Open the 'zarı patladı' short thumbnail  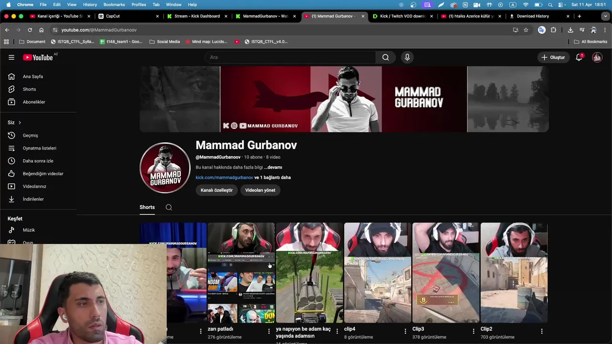241,273
